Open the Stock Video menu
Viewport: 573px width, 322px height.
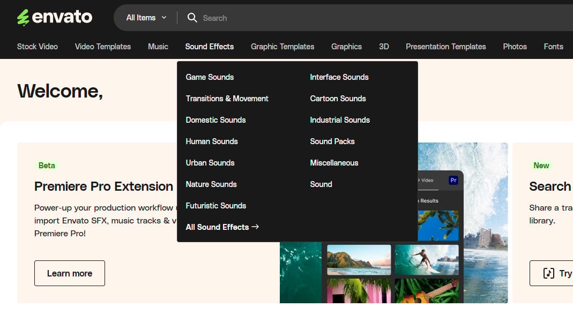[38, 47]
